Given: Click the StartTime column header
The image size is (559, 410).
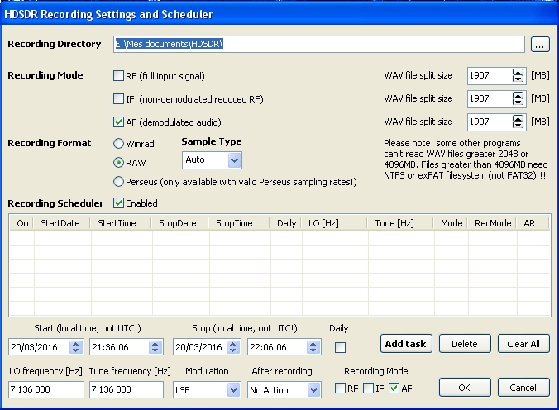Looking at the screenshot, I should tap(122, 223).
